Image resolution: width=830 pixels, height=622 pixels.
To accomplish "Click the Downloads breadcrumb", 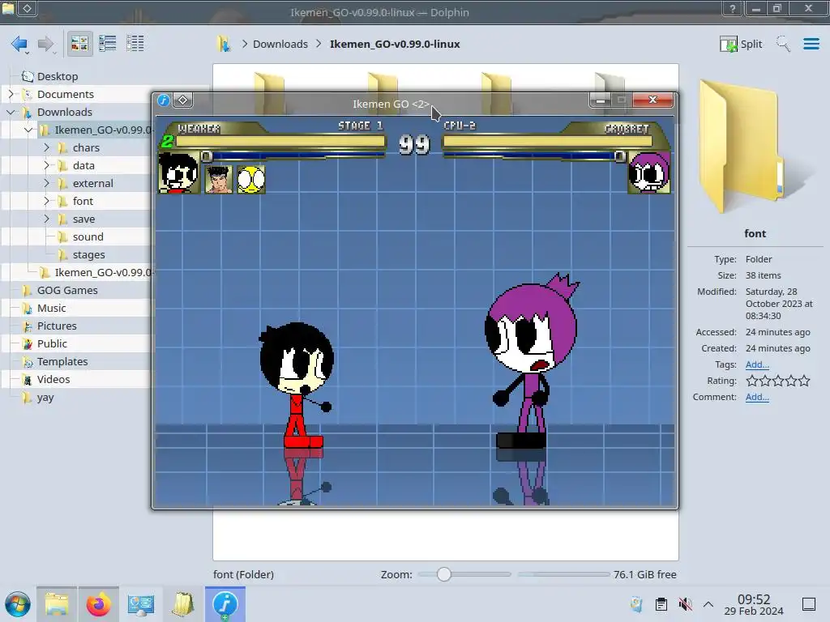I will (280, 44).
